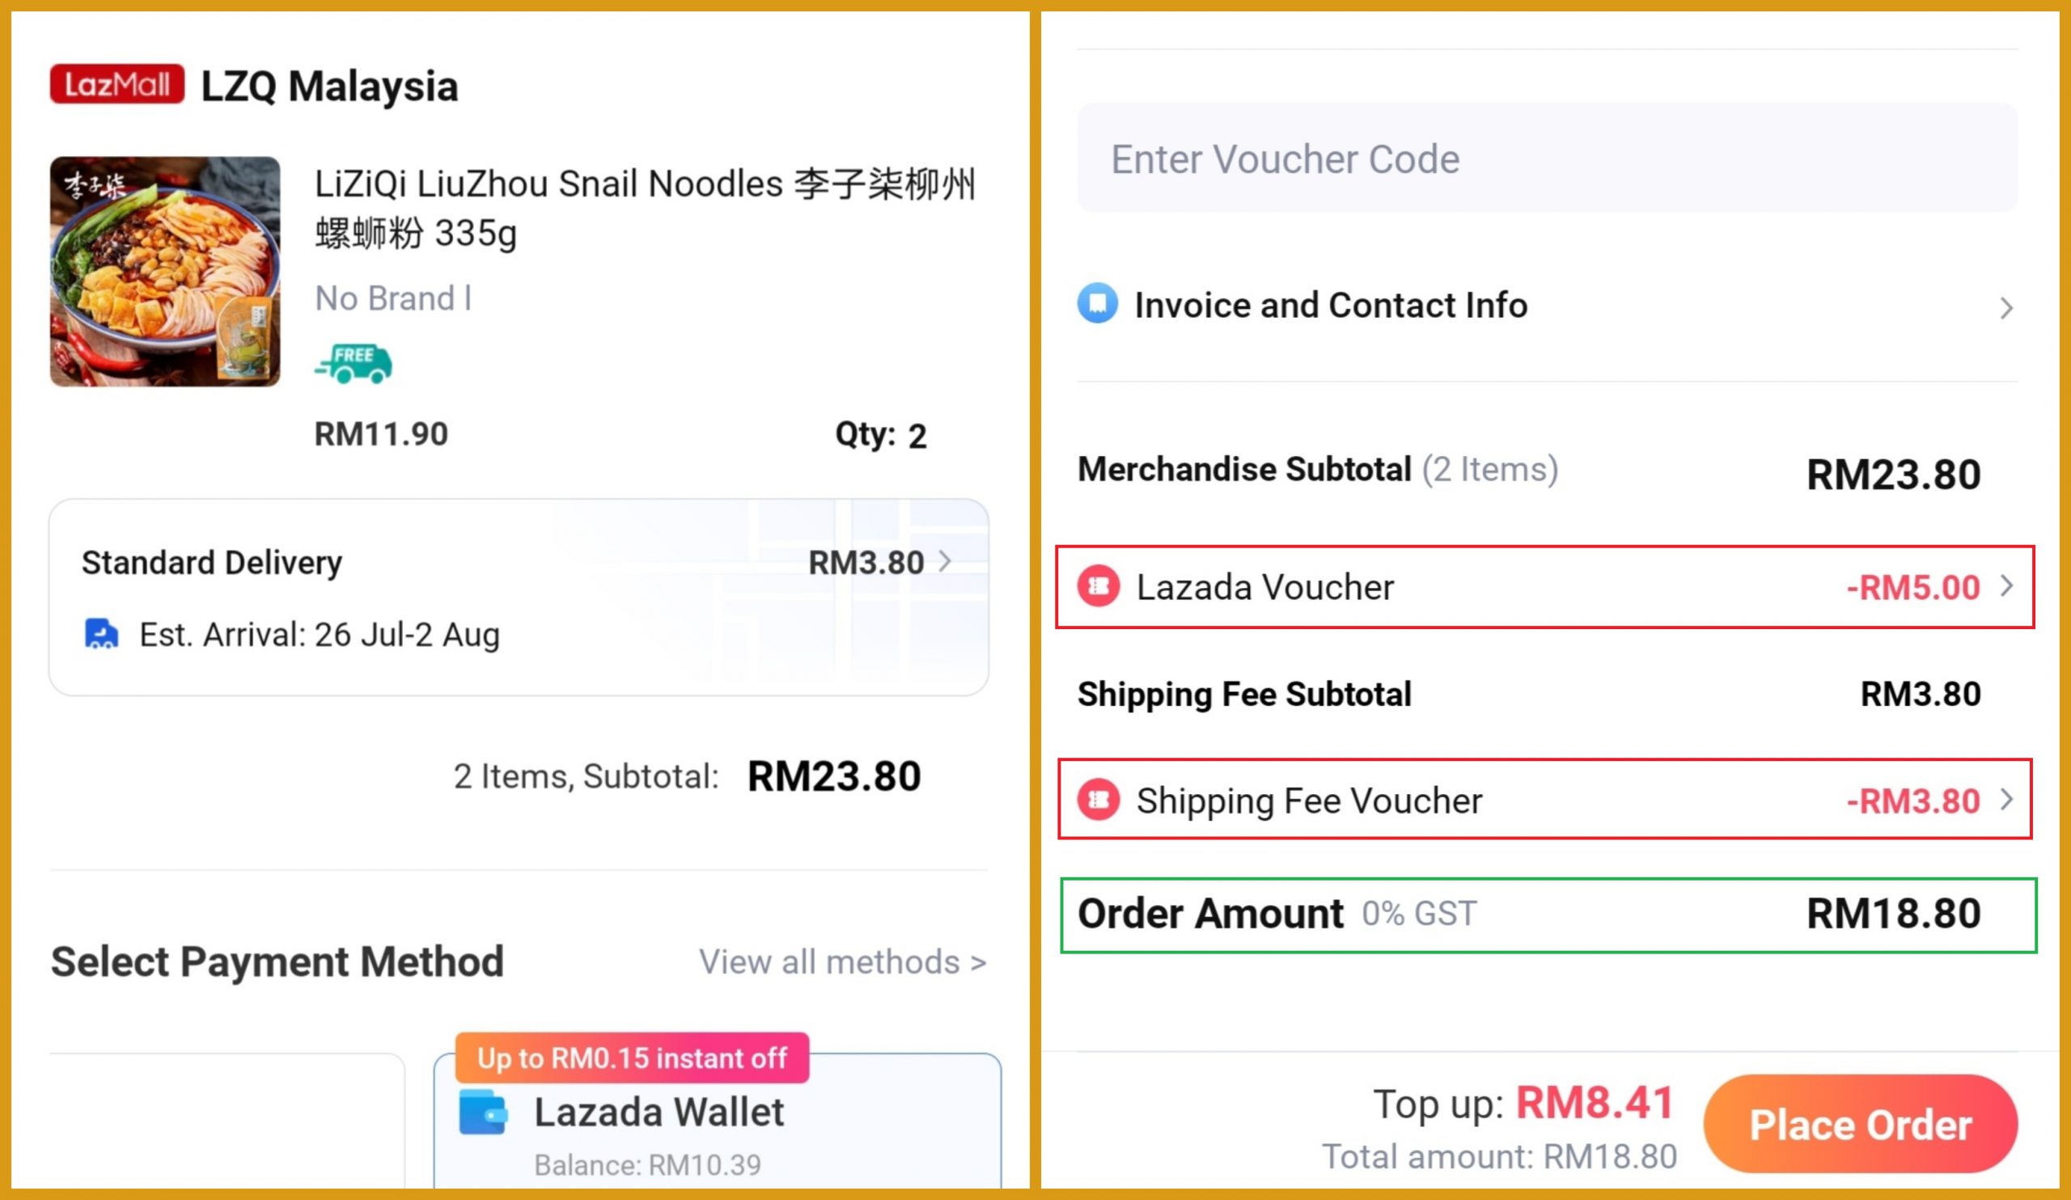Click the LazMall badge icon
Viewport: 2071px width, 1200px height.
click(x=116, y=85)
